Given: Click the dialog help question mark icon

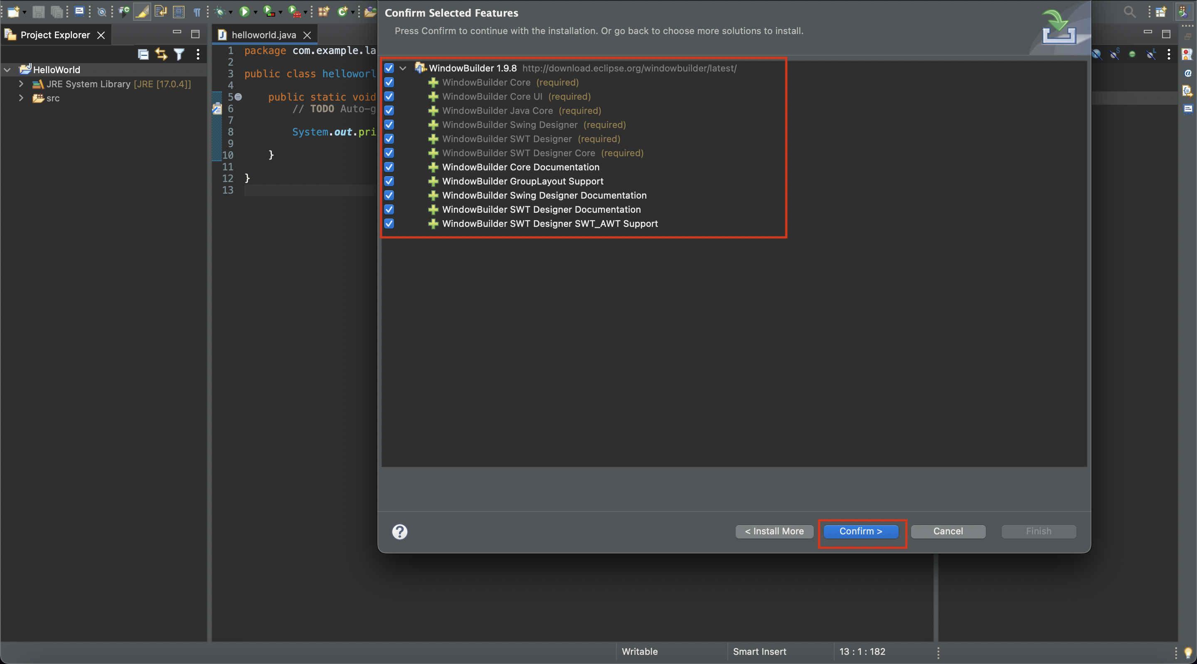Looking at the screenshot, I should tap(399, 531).
